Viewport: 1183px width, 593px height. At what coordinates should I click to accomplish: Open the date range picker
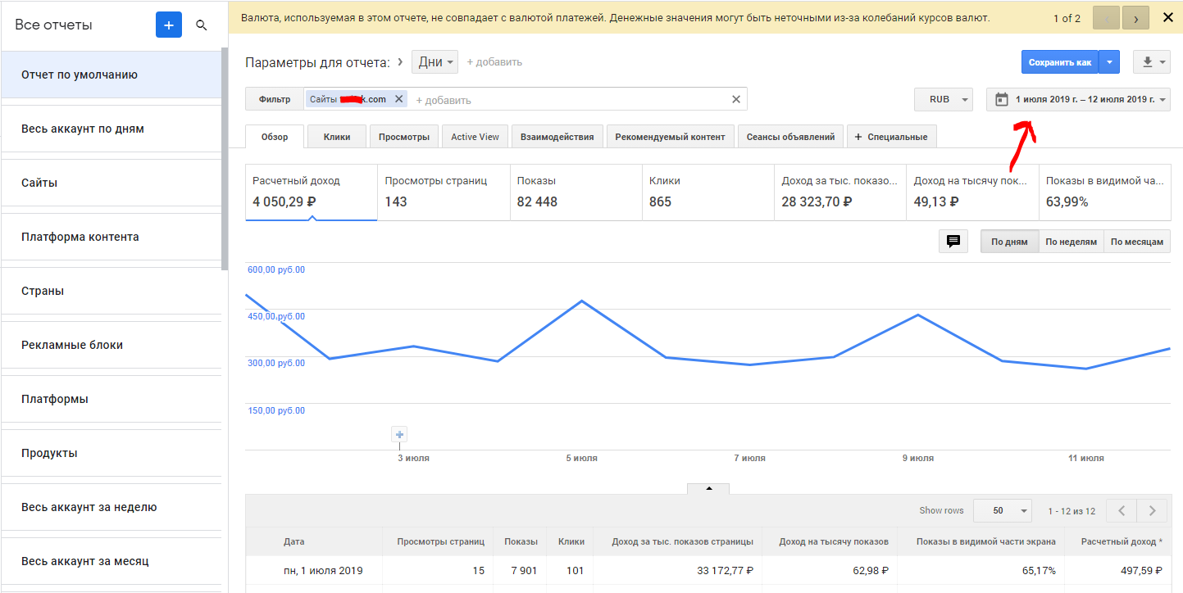click(1078, 99)
